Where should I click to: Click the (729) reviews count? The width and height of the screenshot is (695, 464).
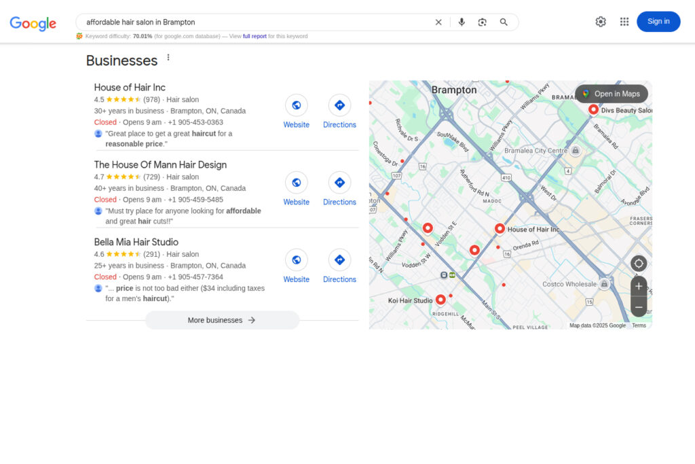click(x=151, y=177)
